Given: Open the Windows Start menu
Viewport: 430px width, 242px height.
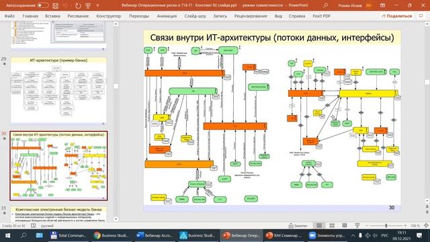Looking at the screenshot, I should [7, 235].
